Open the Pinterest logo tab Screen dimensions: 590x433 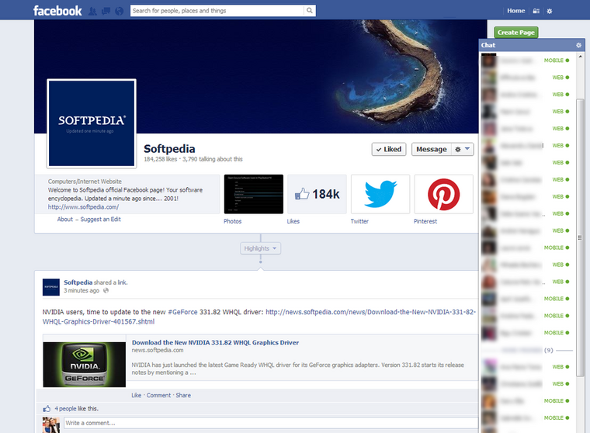(443, 194)
